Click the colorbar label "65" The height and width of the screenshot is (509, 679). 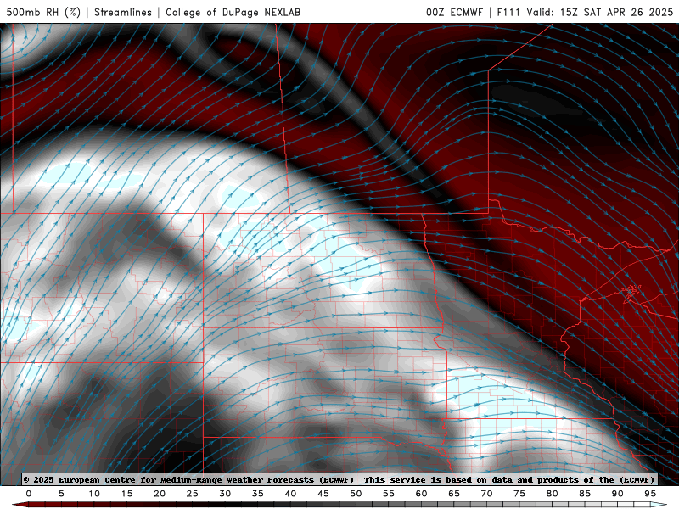pyautogui.click(x=454, y=494)
